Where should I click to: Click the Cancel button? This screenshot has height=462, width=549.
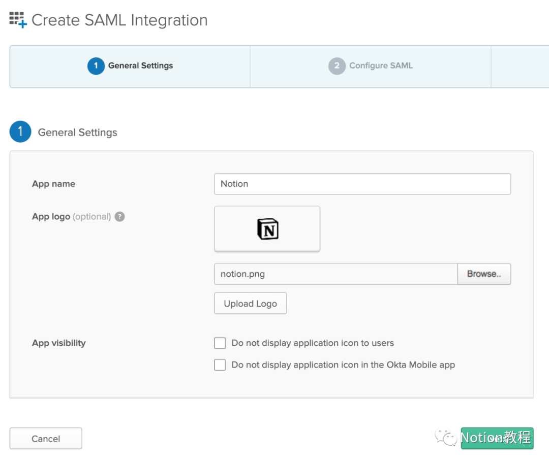(46, 439)
